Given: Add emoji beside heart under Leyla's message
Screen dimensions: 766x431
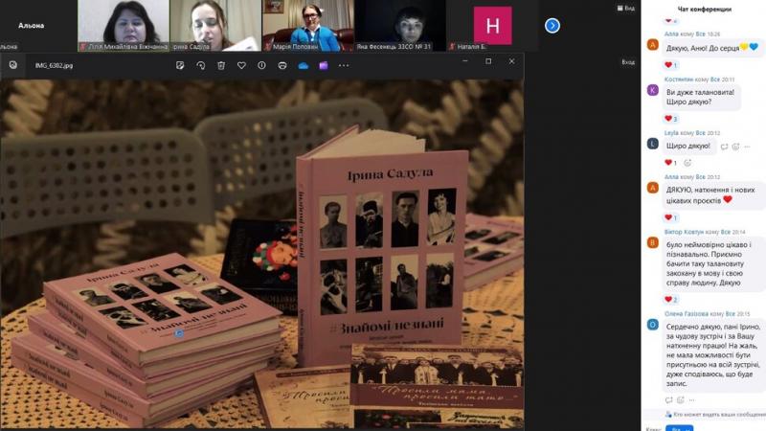Looking at the screenshot, I should tap(687, 163).
